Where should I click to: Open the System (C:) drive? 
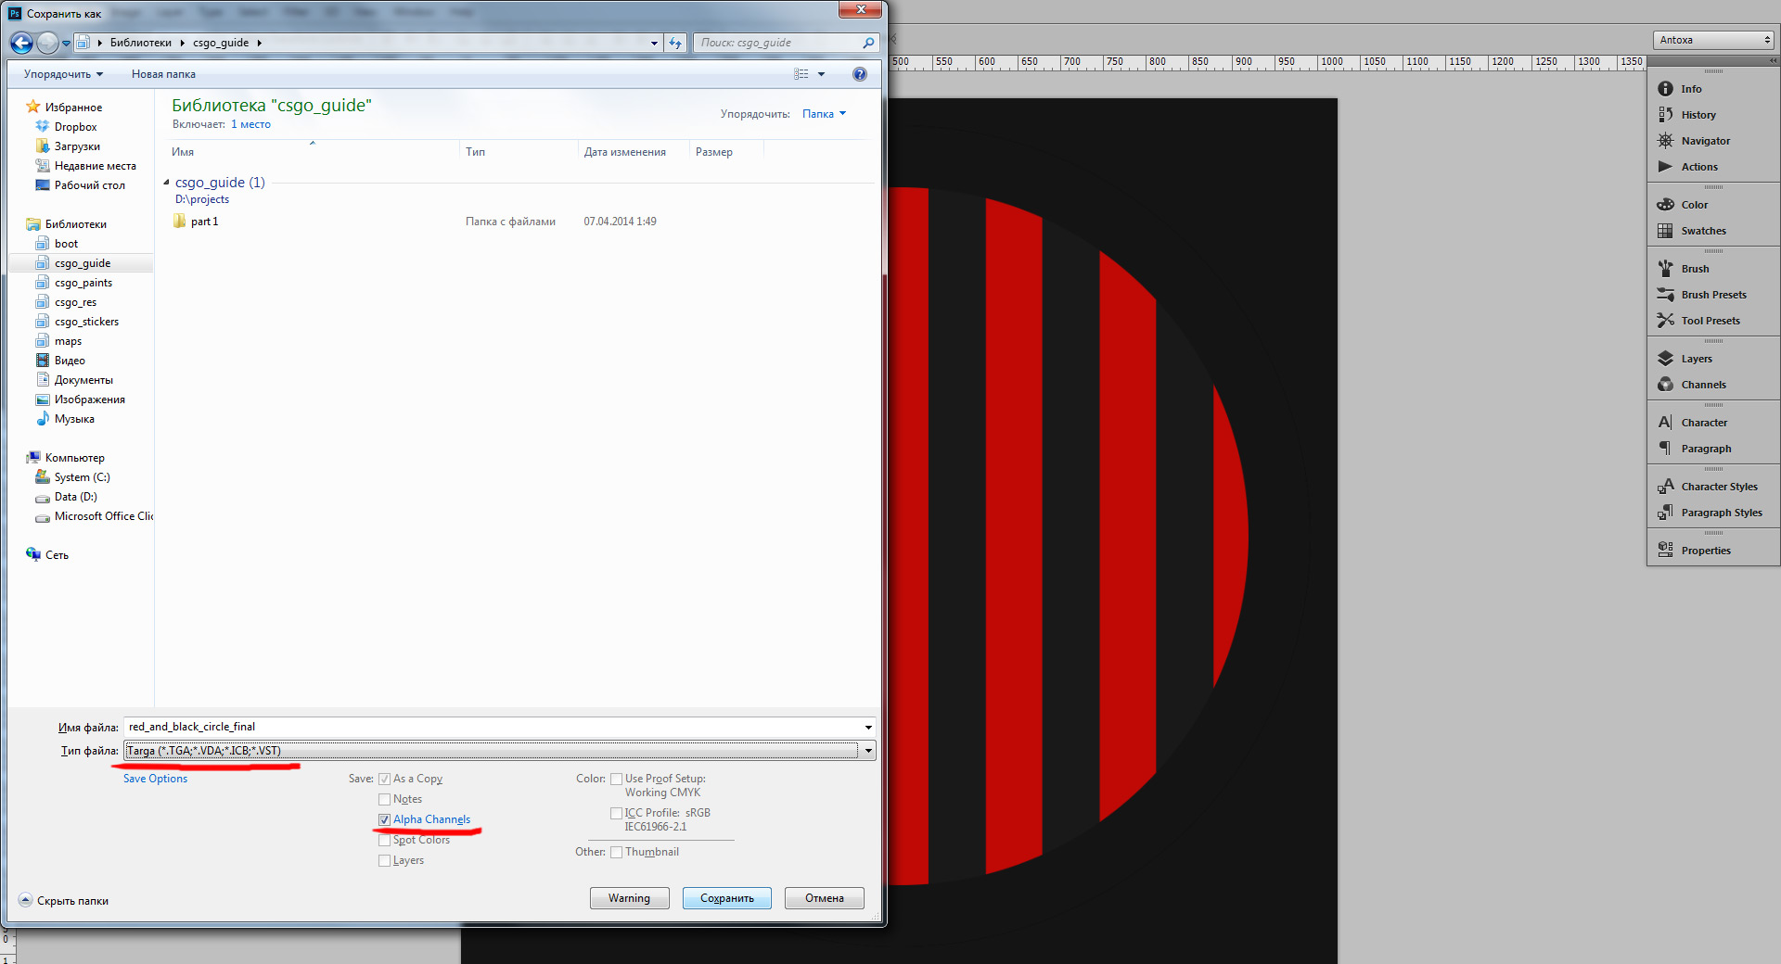[82, 477]
